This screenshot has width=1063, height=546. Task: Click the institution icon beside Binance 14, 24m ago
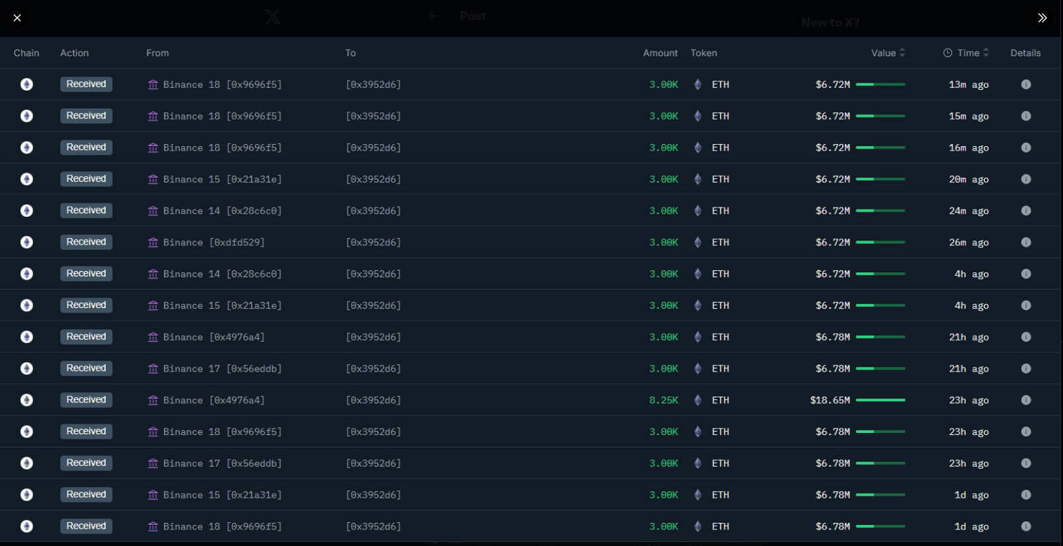(153, 211)
